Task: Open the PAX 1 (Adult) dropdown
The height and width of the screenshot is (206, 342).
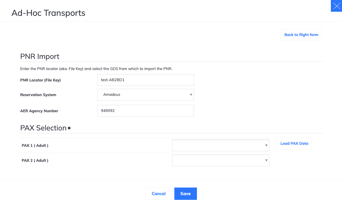Action: (220, 145)
